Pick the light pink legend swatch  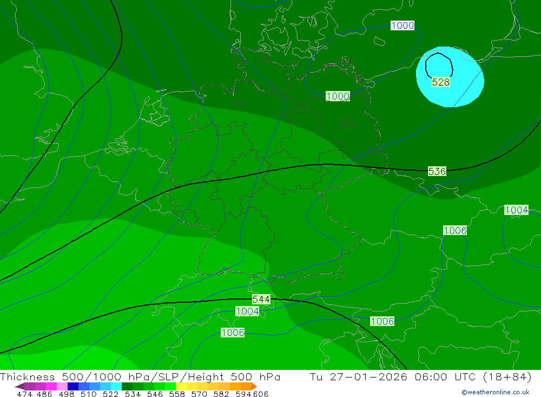[x=62, y=386]
